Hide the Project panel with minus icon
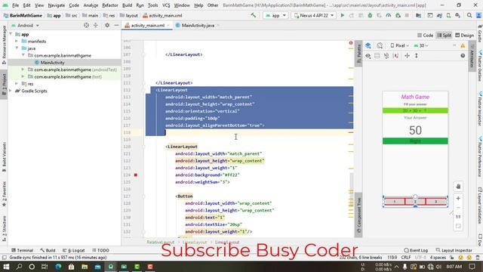This screenshot has height=272, width=483. [116, 25]
